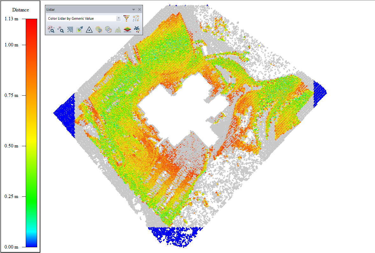
Task: Click the diagonal line point thinning icon
Action: click(x=70, y=30)
